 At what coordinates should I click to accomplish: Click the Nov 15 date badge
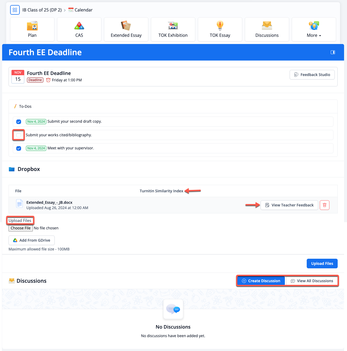tap(18, 77)
